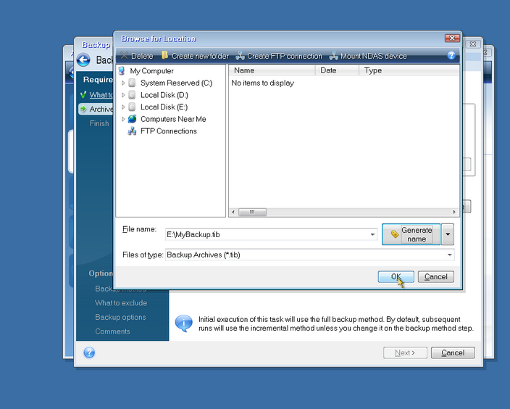Click Local Disk (E:) drive icon
Image resolution: width=510 pixels, height=409 pixels.
pos(132,107)
